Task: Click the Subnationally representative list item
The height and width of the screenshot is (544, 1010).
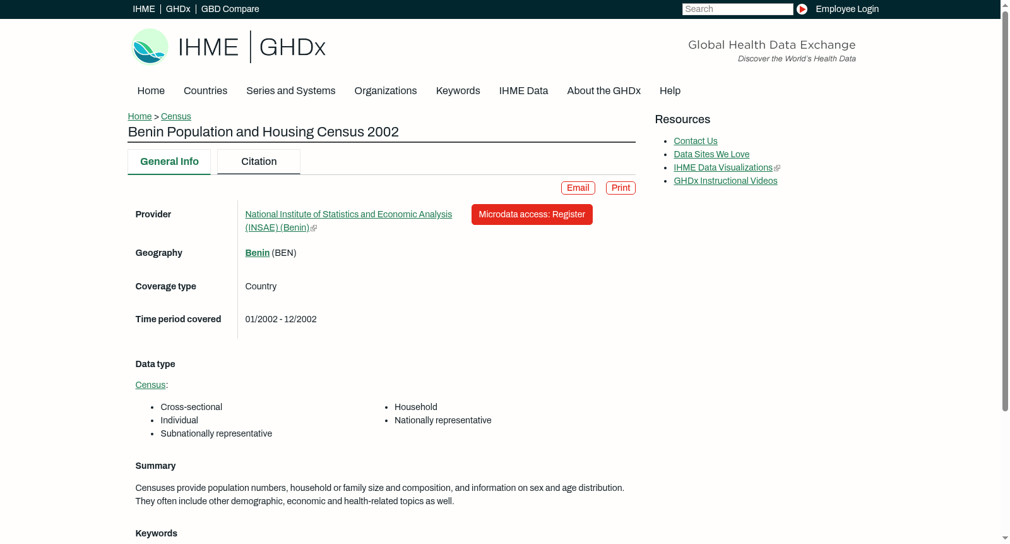Action: (x=216, y=433)
